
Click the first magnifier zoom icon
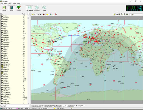[119, 14]
